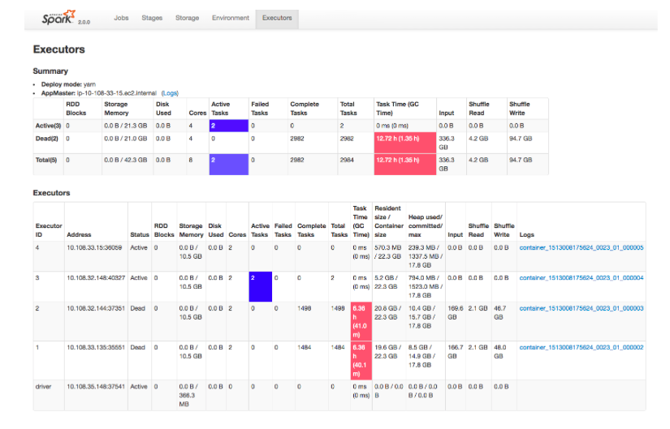
Task: Click storage memory 0.0 B / 42.3 GB
Action: [126, 160]
